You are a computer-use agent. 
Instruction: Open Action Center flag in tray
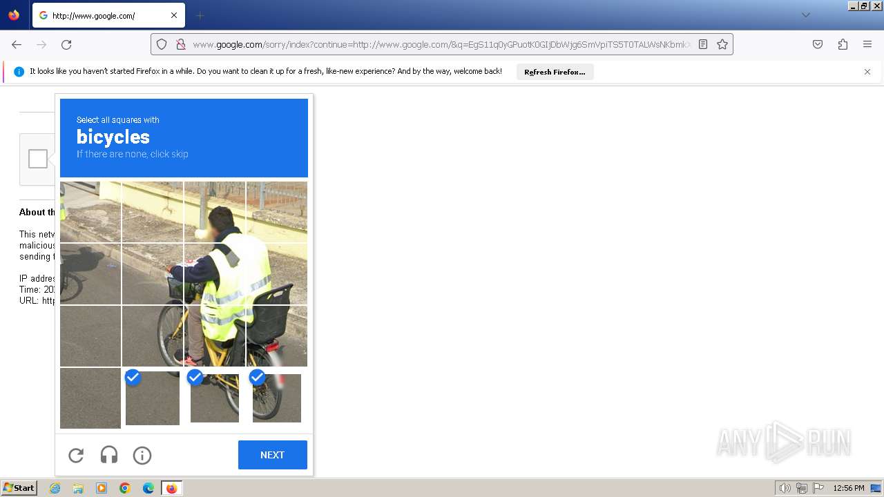pyautogui.click(x=818, y=488)
